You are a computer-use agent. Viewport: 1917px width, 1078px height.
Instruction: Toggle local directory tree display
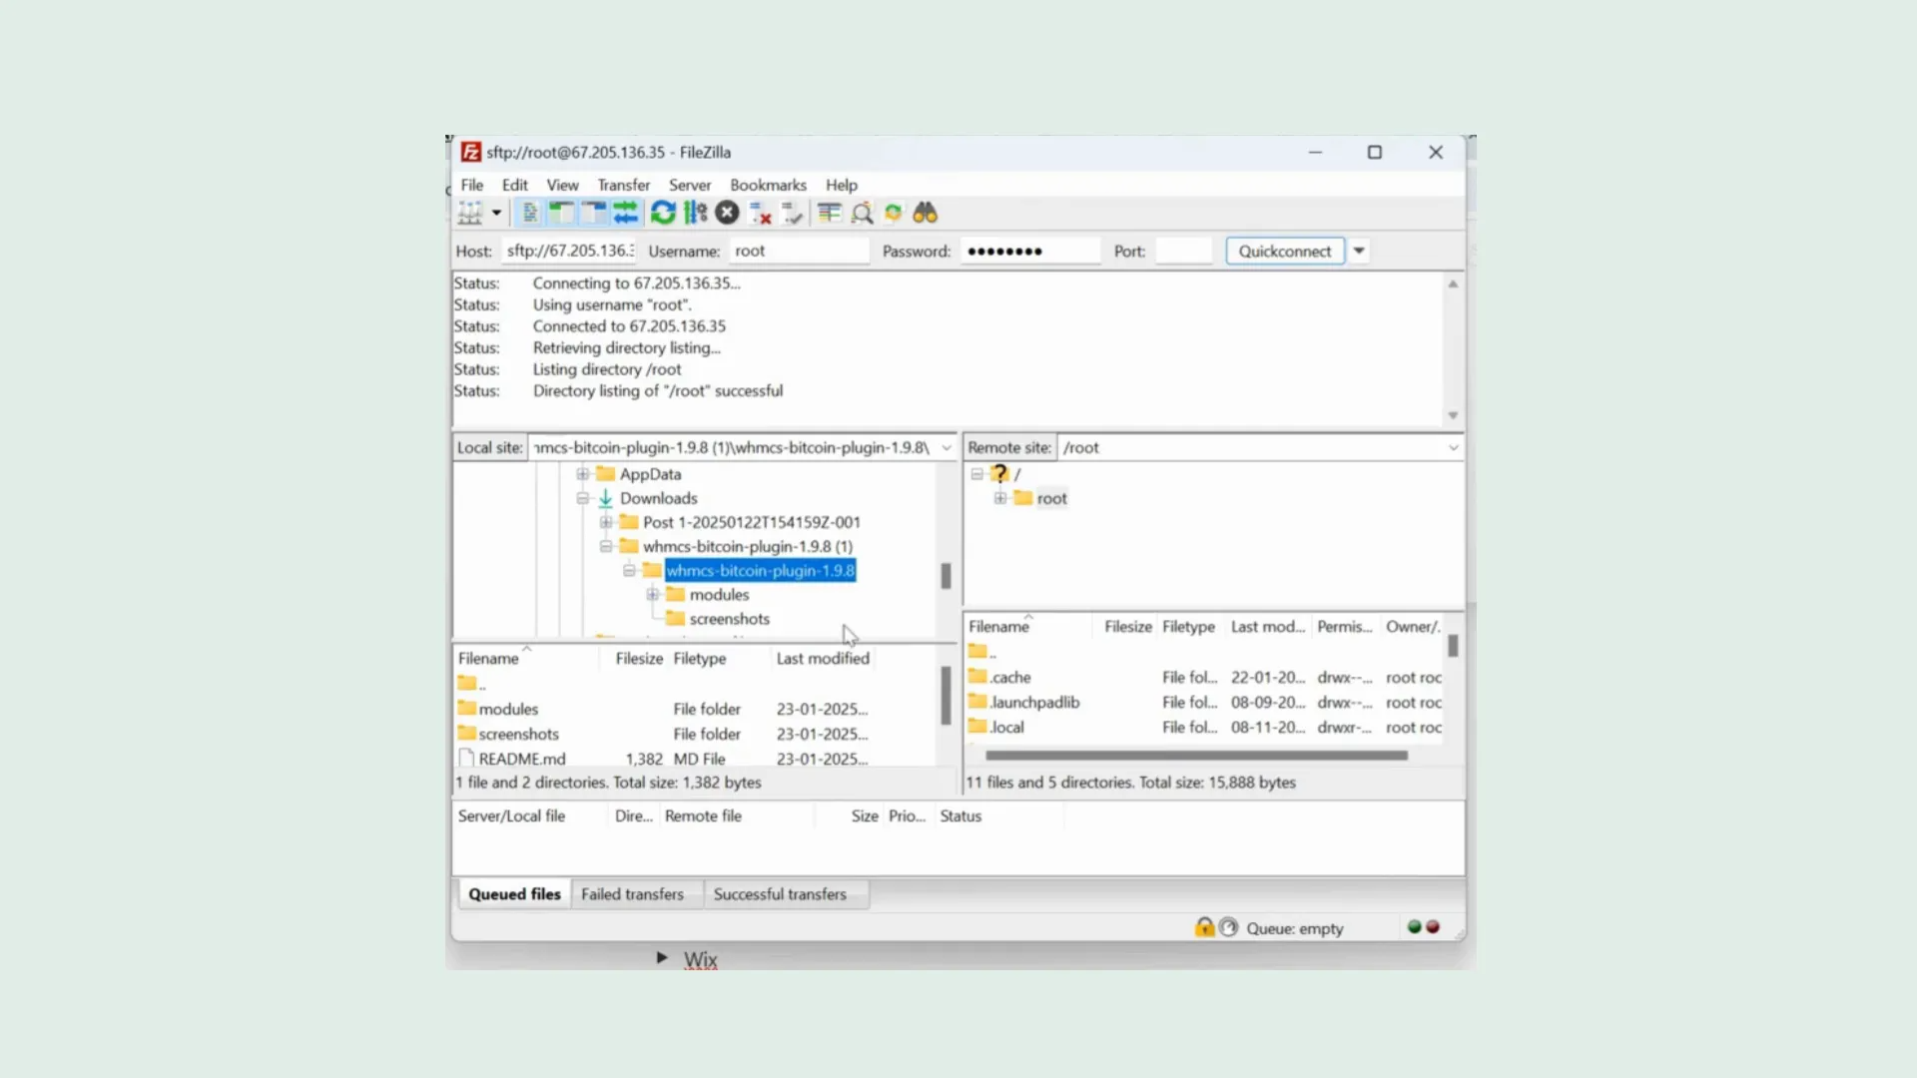[562, 213]
